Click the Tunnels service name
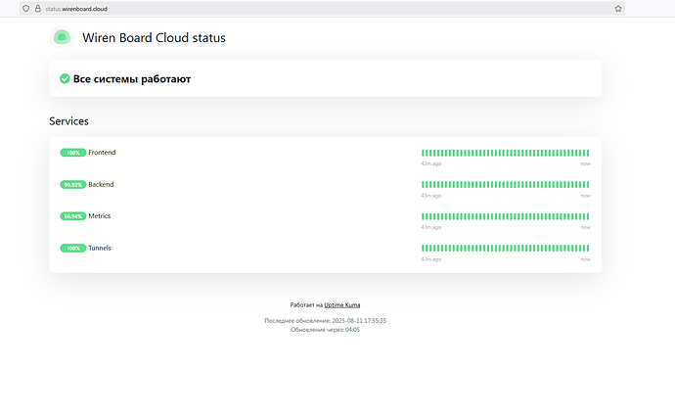 point(100,249)
